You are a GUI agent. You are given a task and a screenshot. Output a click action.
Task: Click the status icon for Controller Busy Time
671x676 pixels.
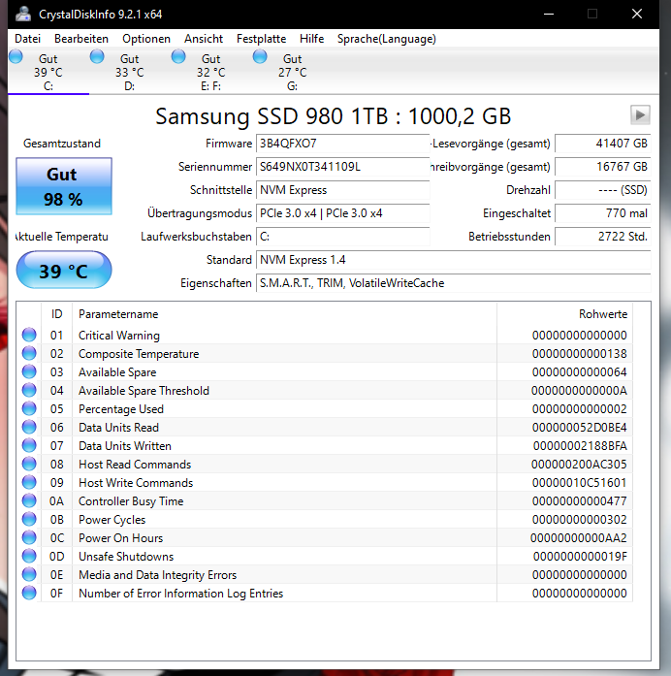29,500
